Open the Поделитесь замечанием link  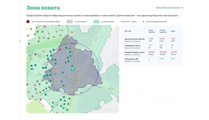168,8
